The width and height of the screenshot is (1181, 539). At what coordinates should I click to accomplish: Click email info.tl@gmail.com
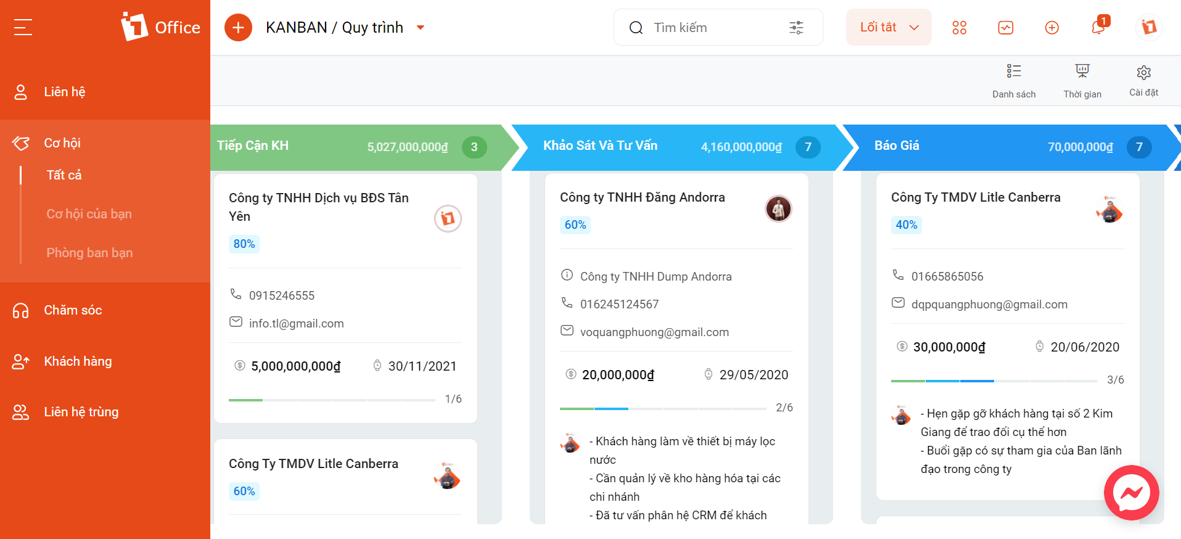(297, 324)
